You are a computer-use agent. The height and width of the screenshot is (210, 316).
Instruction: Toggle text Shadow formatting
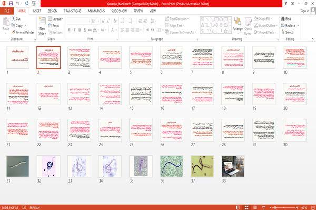point(85,30)
